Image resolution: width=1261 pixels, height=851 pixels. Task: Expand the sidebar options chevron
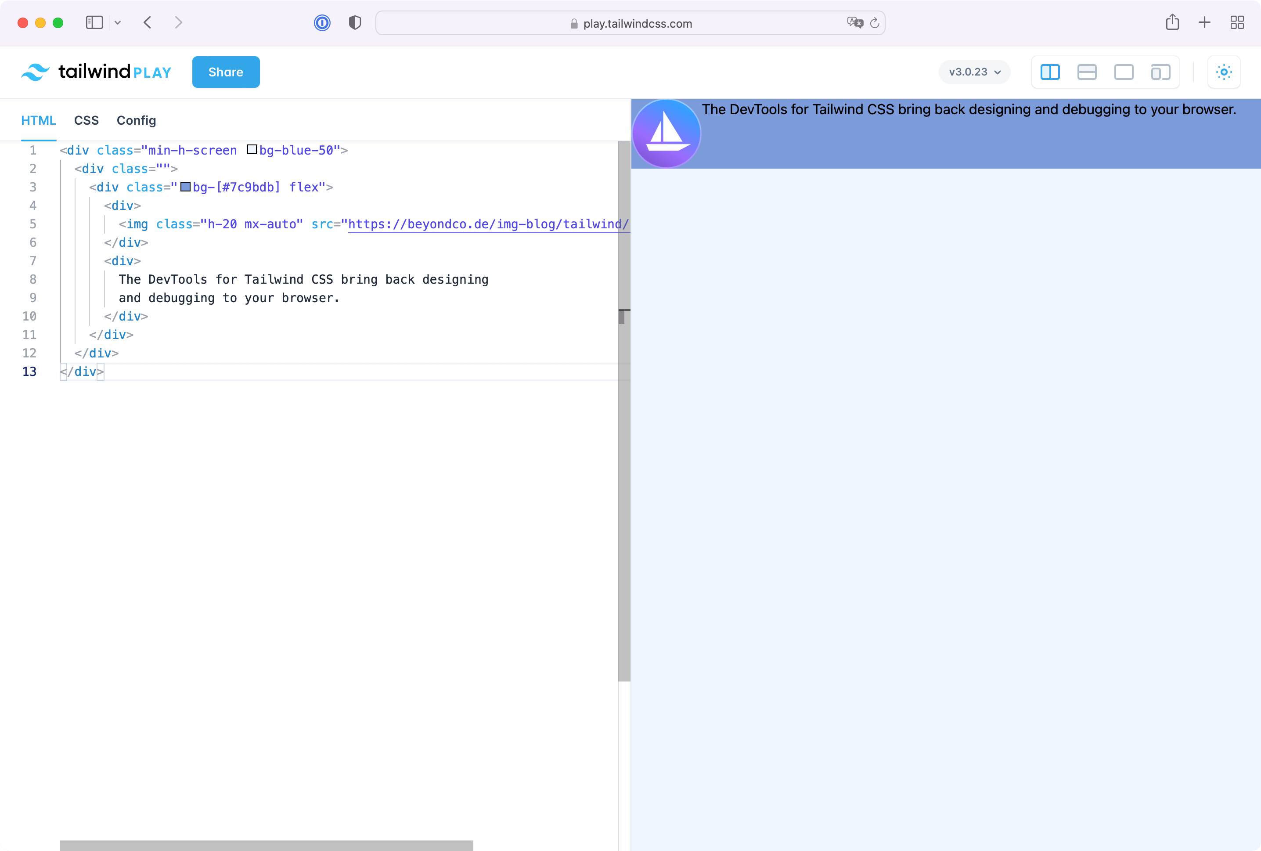118,23
